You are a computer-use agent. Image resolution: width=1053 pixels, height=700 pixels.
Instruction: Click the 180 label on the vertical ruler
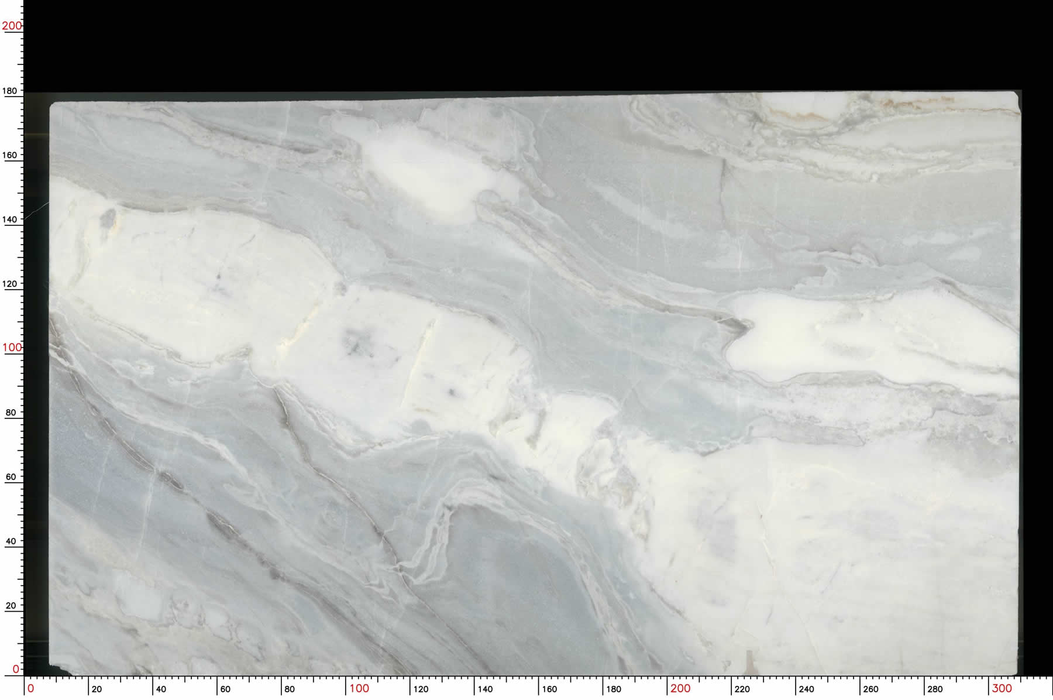pyautogui.click(x=10, y=91)
